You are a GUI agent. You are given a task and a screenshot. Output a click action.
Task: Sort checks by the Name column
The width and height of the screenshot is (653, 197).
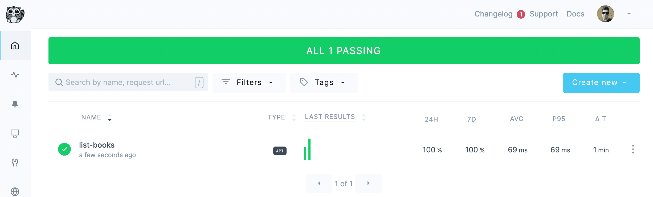(x=91, y=117)
